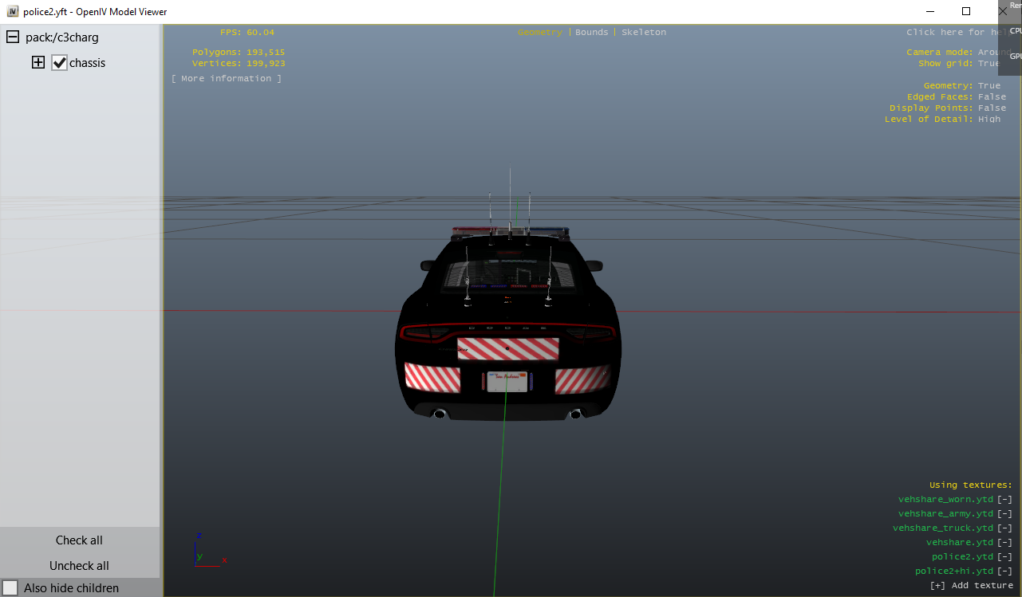Screen dimensions: 1022x597
Task: Uncheck the chassis visibility checkbox
Action: [59, 63]
